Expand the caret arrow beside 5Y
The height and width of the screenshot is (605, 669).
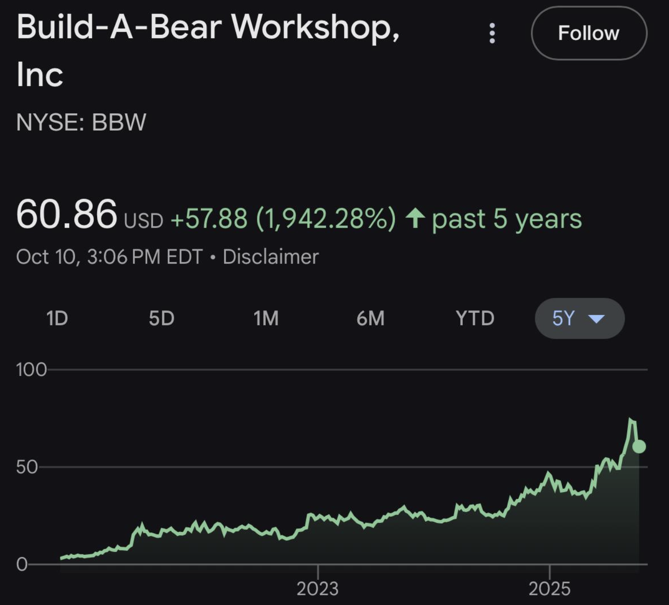click(596, 319)
